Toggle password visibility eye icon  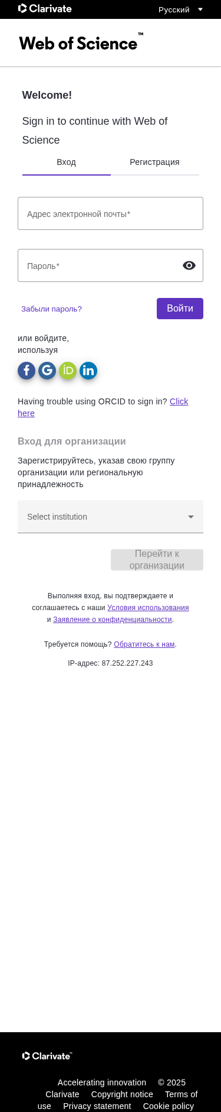coord(189,265)
